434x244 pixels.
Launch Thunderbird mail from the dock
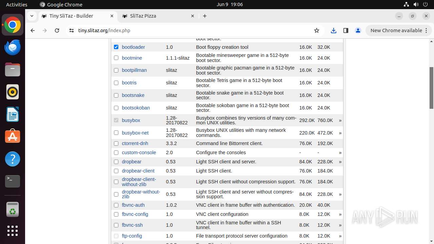click(x=13, y=47)
